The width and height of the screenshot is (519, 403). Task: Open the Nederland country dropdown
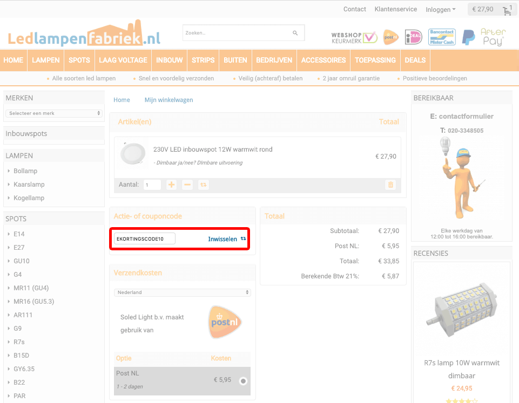183,292
